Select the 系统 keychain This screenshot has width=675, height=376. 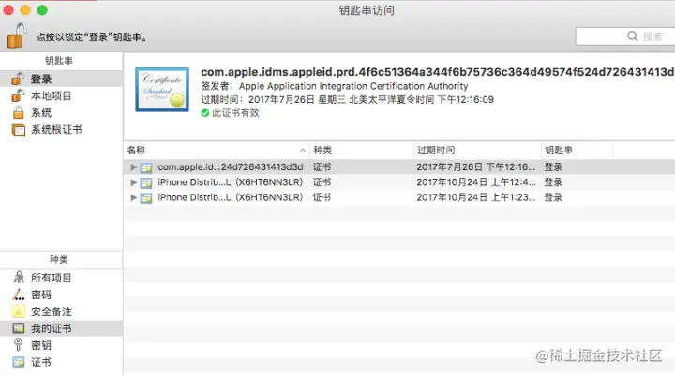pos(61,112)
